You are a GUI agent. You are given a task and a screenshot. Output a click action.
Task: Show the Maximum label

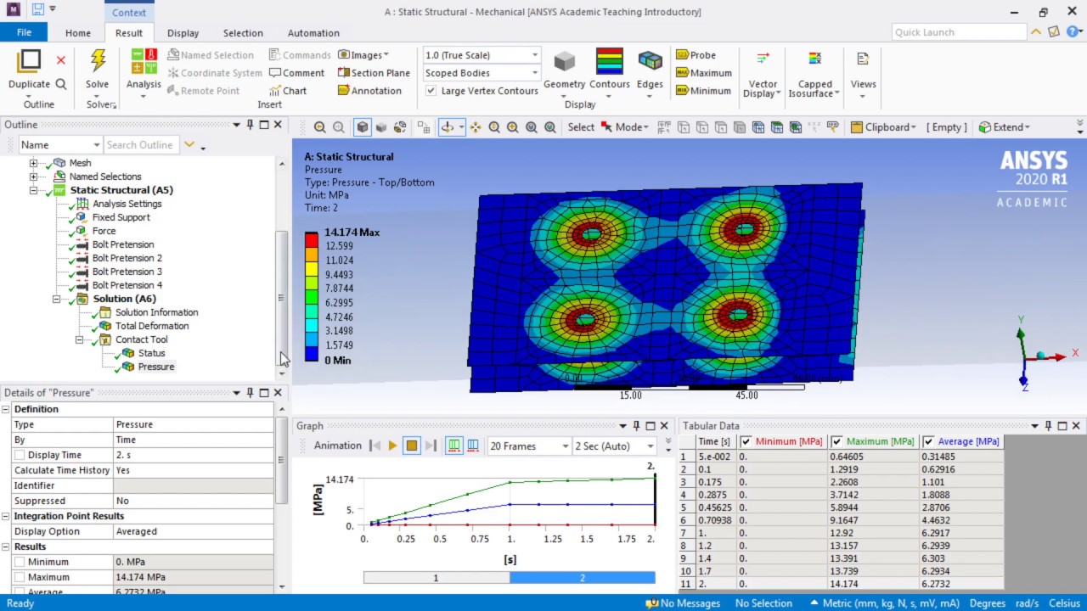point(704,73)
